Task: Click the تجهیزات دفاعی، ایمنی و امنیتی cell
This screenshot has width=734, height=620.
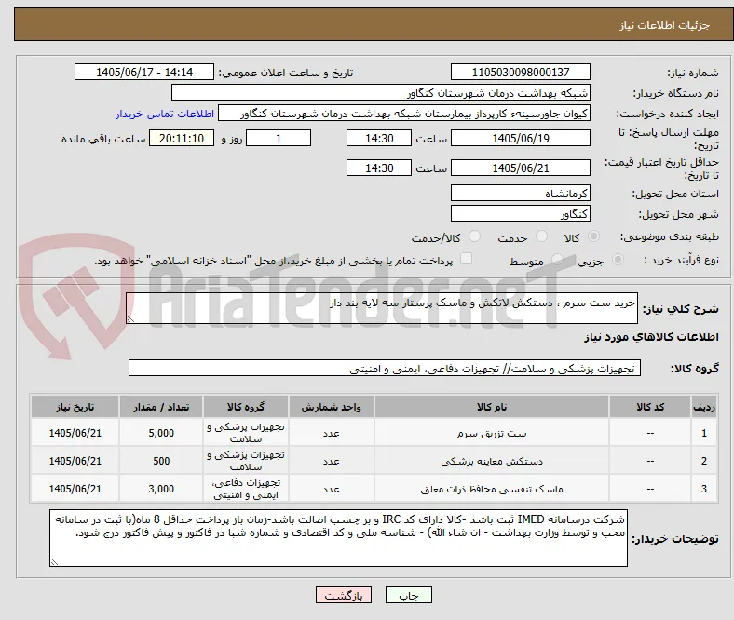Action: (246, 489)
